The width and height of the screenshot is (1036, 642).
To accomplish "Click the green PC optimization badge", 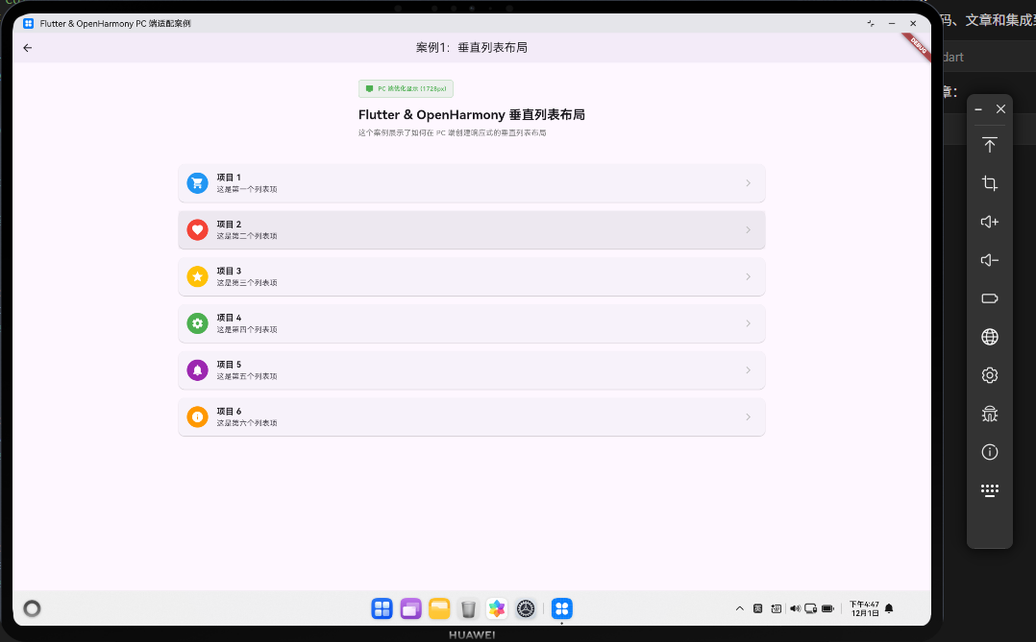I will pyautogui.click(x=406, y=88).
